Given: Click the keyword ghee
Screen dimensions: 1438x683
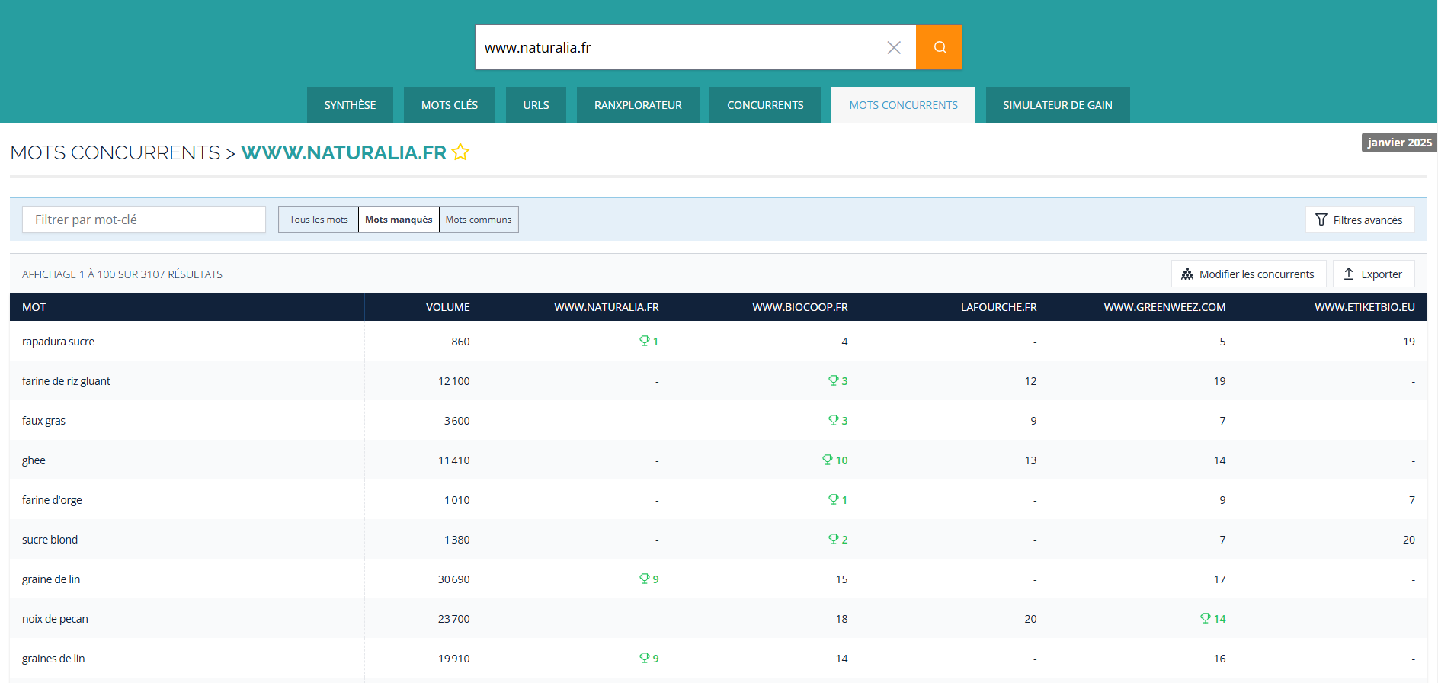Looking at the screenshot, I should click(x=34, y=460).
